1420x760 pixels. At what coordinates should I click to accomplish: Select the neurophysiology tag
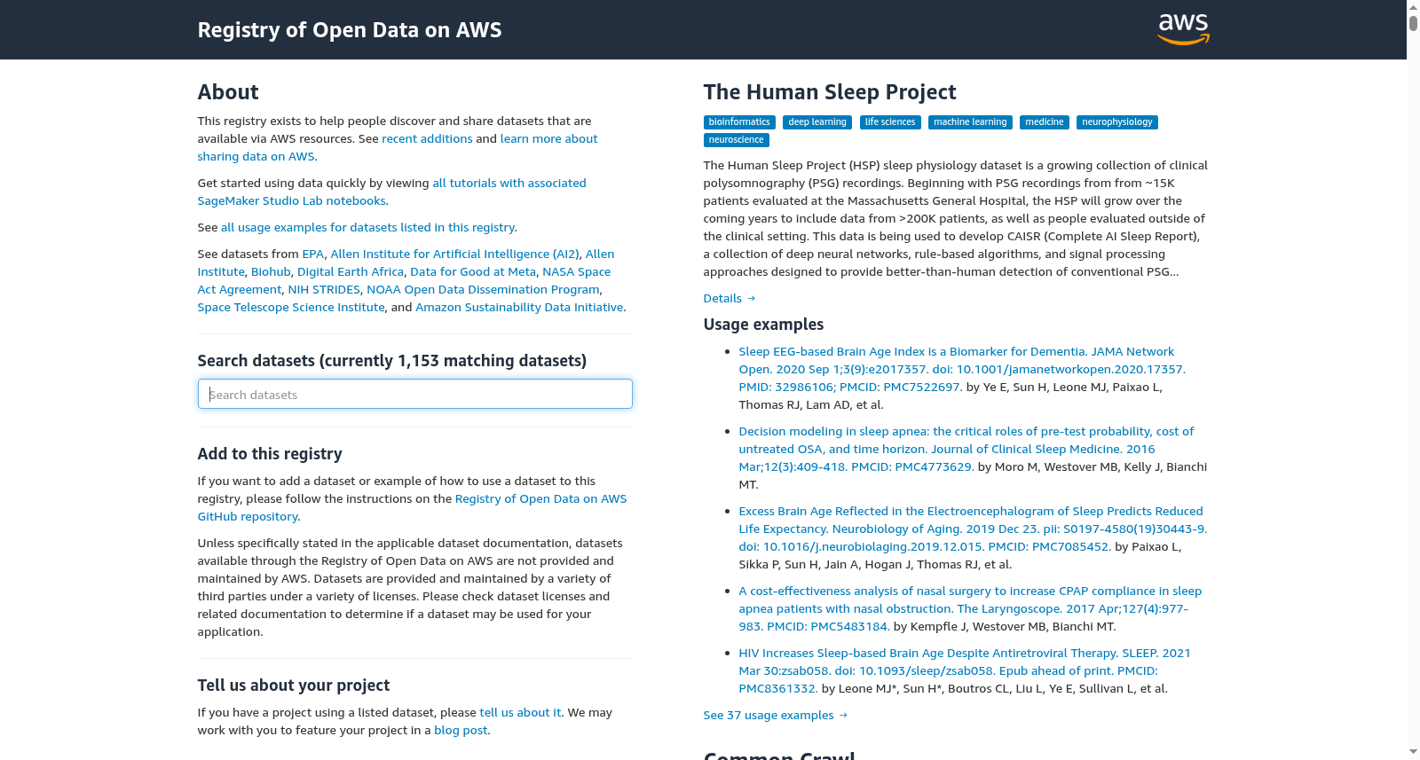click(x=1117, y=122)
